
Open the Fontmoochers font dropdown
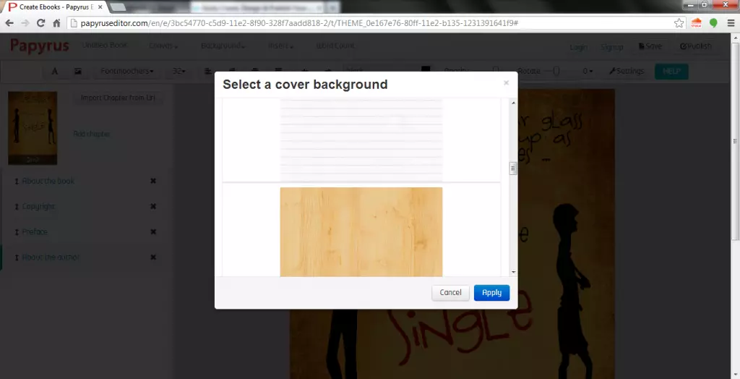127,71
